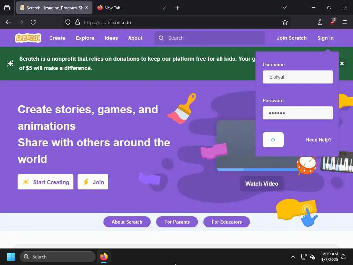Screen dimensions: 353x265
Task: Open the About page
Action: [x=135, y=38]
